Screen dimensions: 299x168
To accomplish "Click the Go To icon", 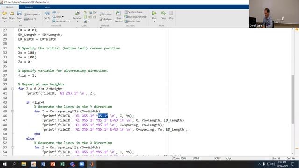I will 47,14.
